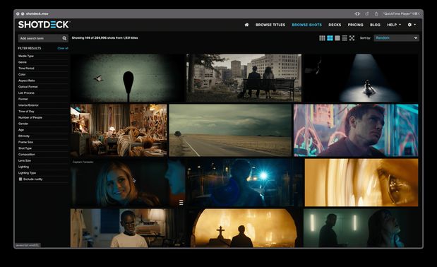Expand the Lighting Type filter

43,173
